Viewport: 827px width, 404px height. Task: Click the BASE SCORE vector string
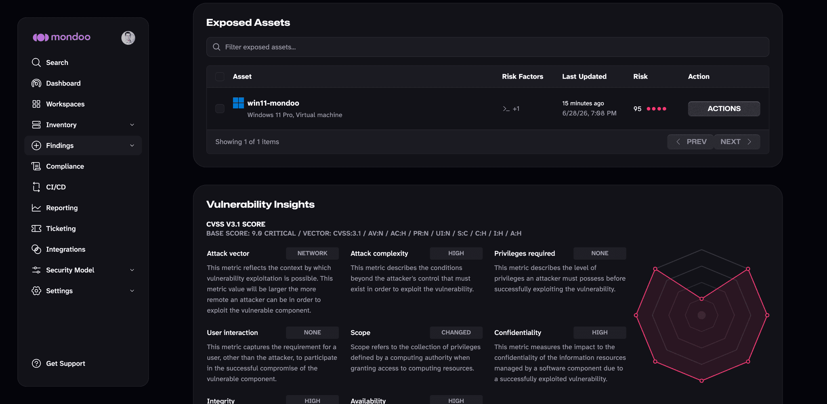tap(364, 233)
